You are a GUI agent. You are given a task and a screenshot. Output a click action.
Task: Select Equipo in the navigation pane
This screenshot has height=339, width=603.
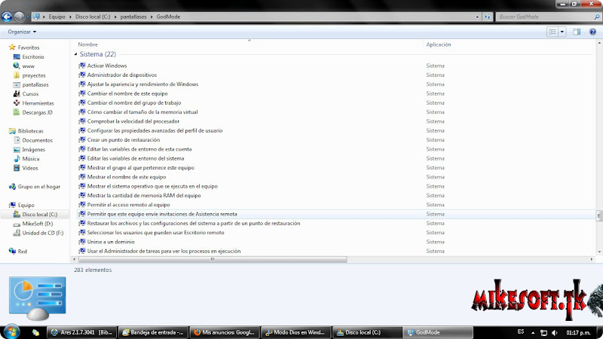point(26,205)
